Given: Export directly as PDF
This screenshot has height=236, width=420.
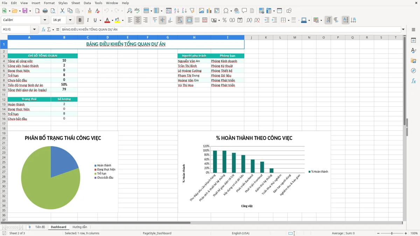Looking at the screenshot, I should 37,11.
